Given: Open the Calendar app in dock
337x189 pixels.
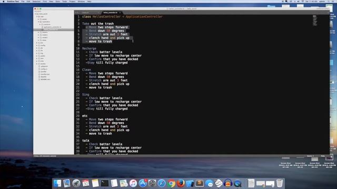Looking at the screenshot, I should pos(86,183).
